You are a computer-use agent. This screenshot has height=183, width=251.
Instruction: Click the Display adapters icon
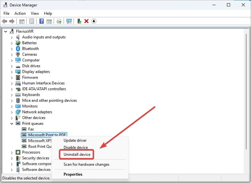click(x=18, y=72)
